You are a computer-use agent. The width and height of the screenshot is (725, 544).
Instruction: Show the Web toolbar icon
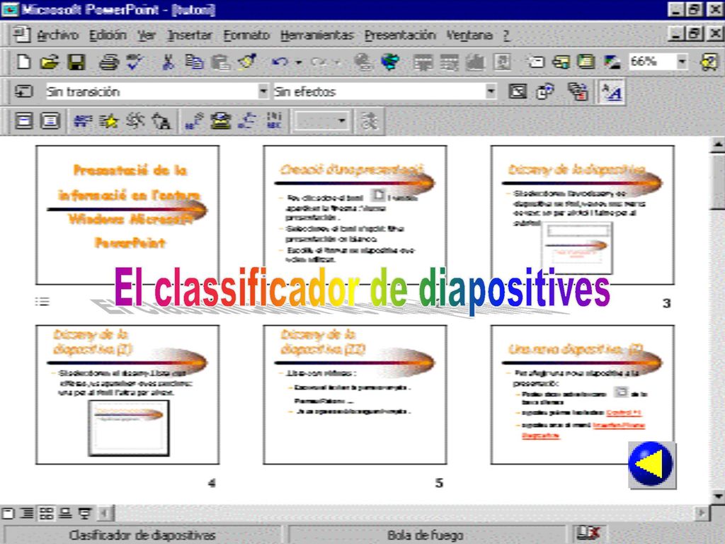(x=390, y=62)
